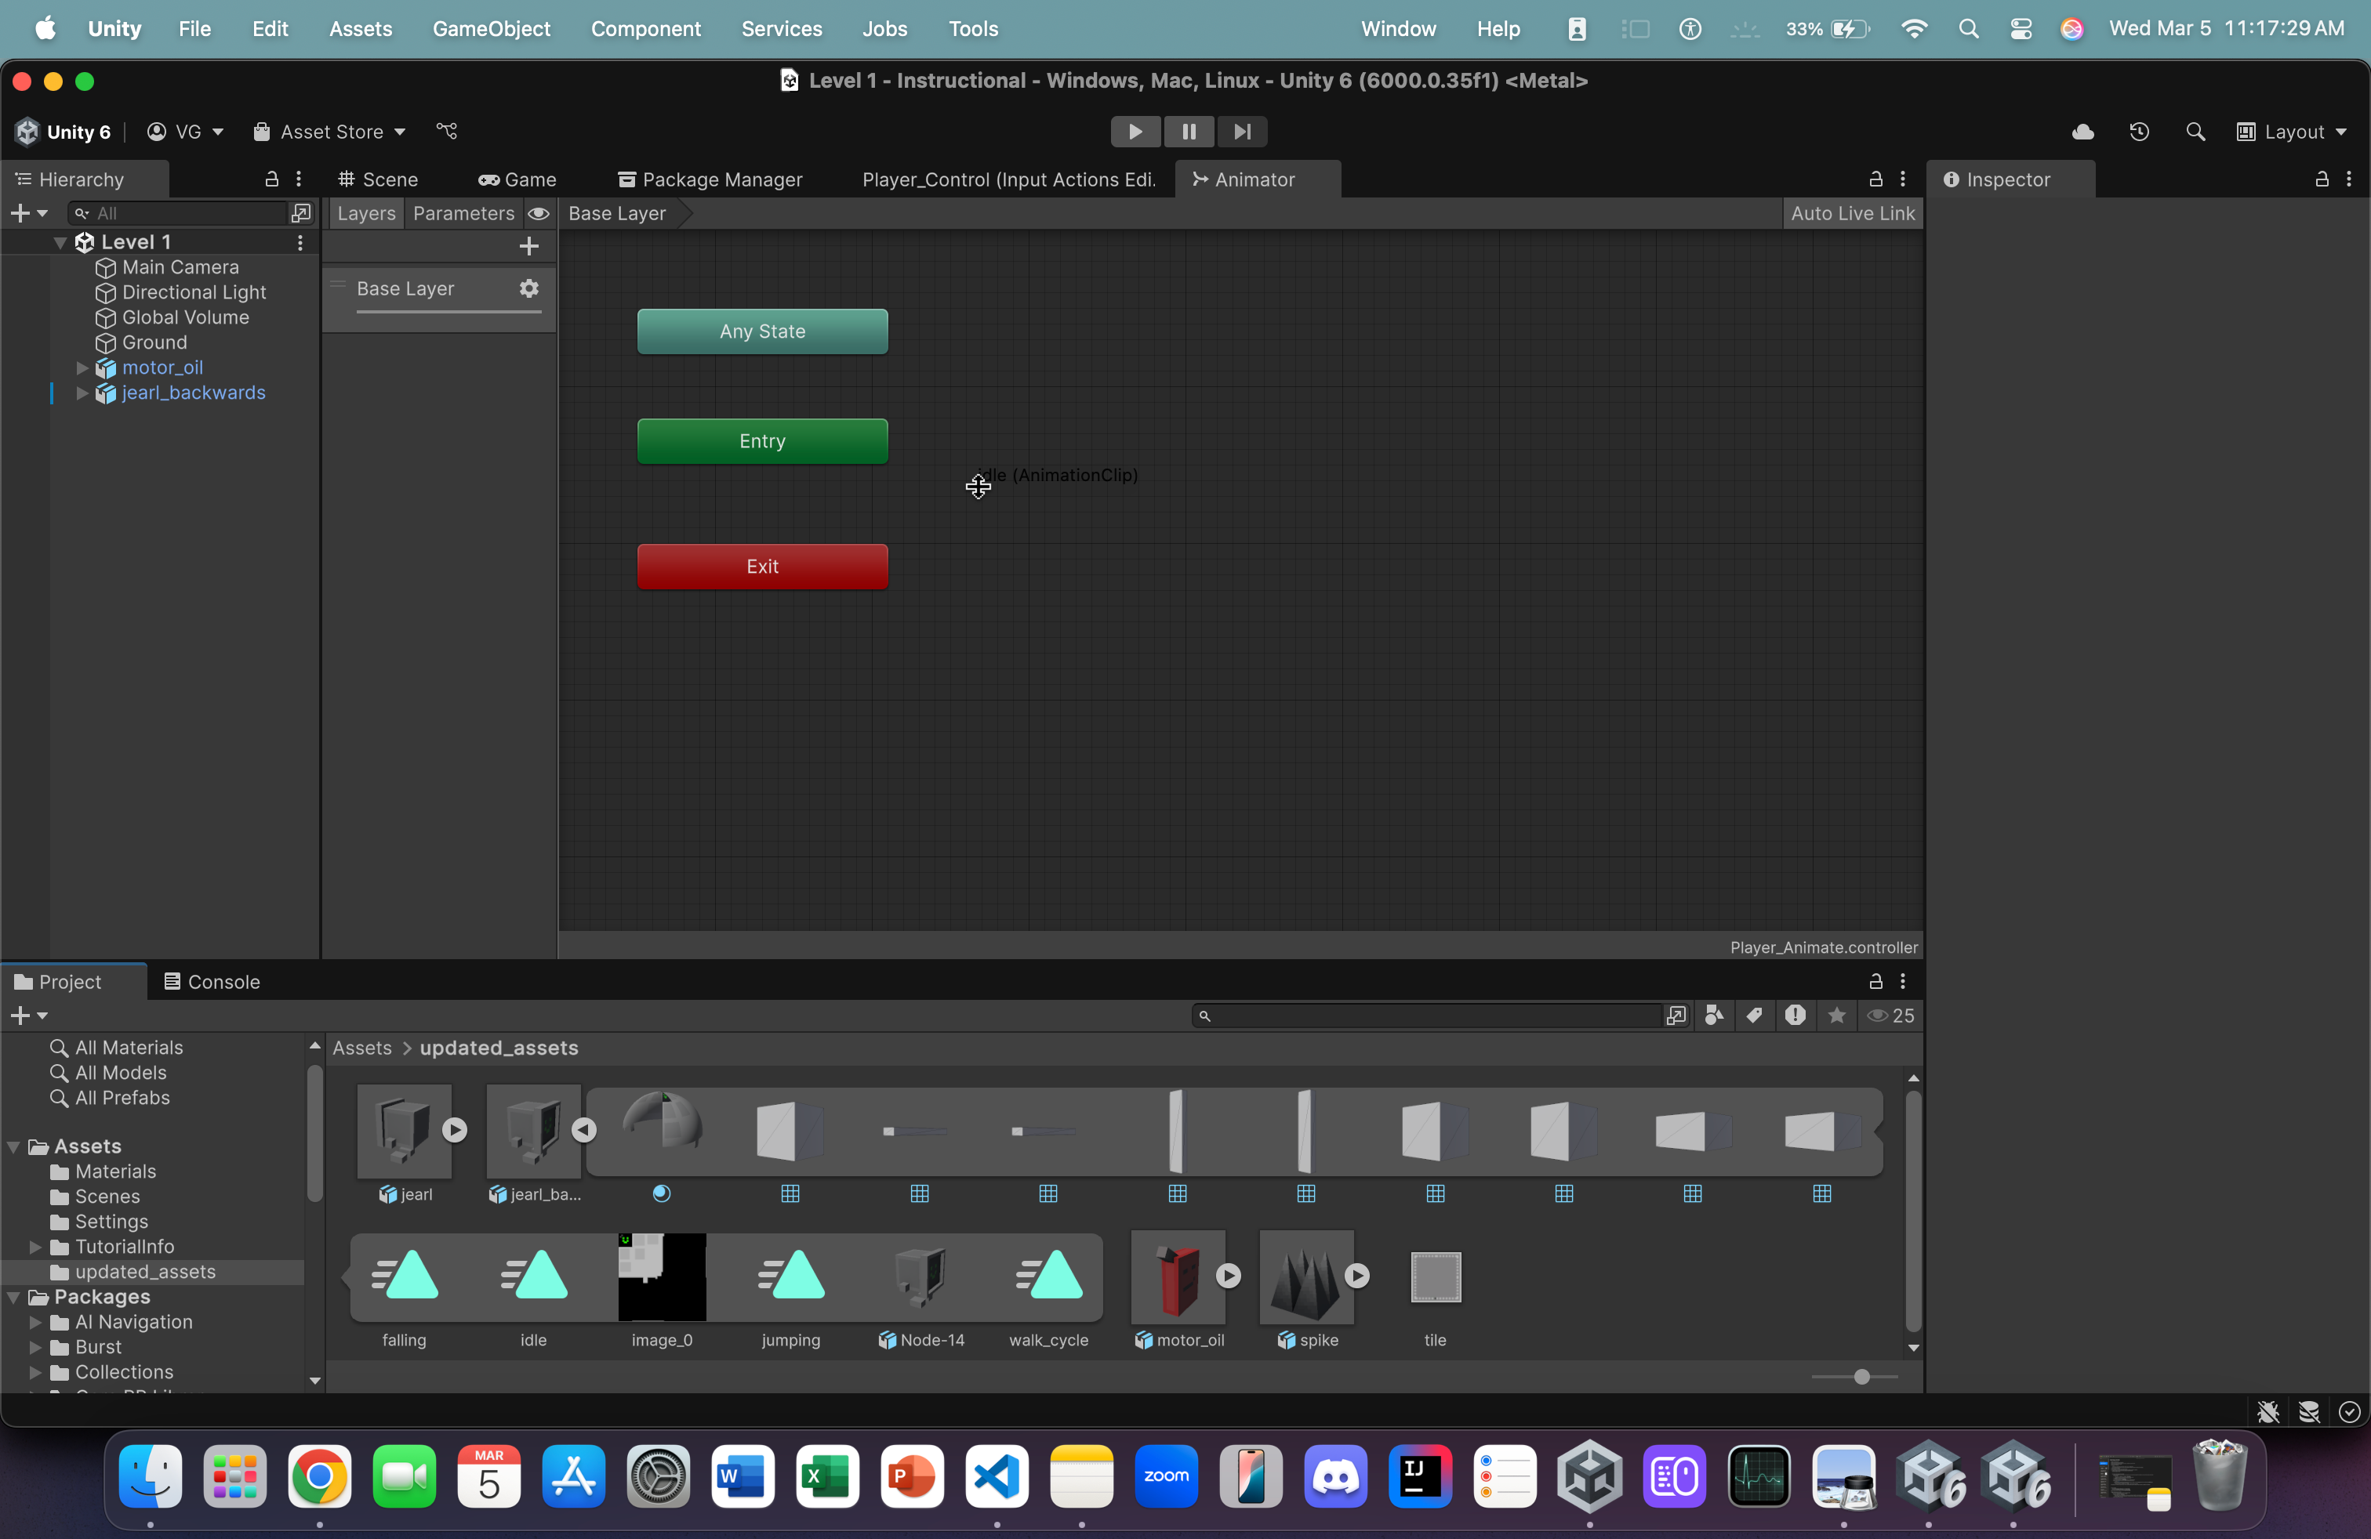Collapse the Level 1 scene
Screen dimensions: 2371x1539
(x=60, y=242)
